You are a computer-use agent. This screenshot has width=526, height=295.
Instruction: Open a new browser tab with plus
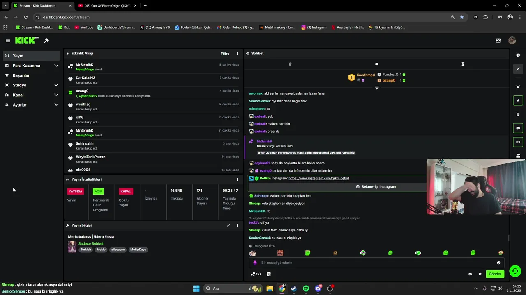pos(145,6)
